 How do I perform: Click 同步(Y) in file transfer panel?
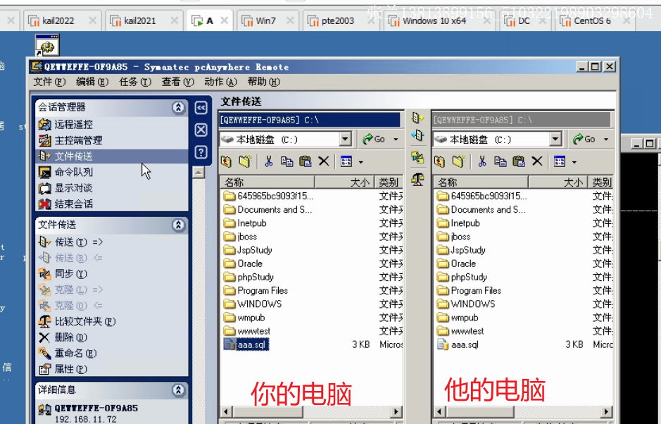(63, 274)
